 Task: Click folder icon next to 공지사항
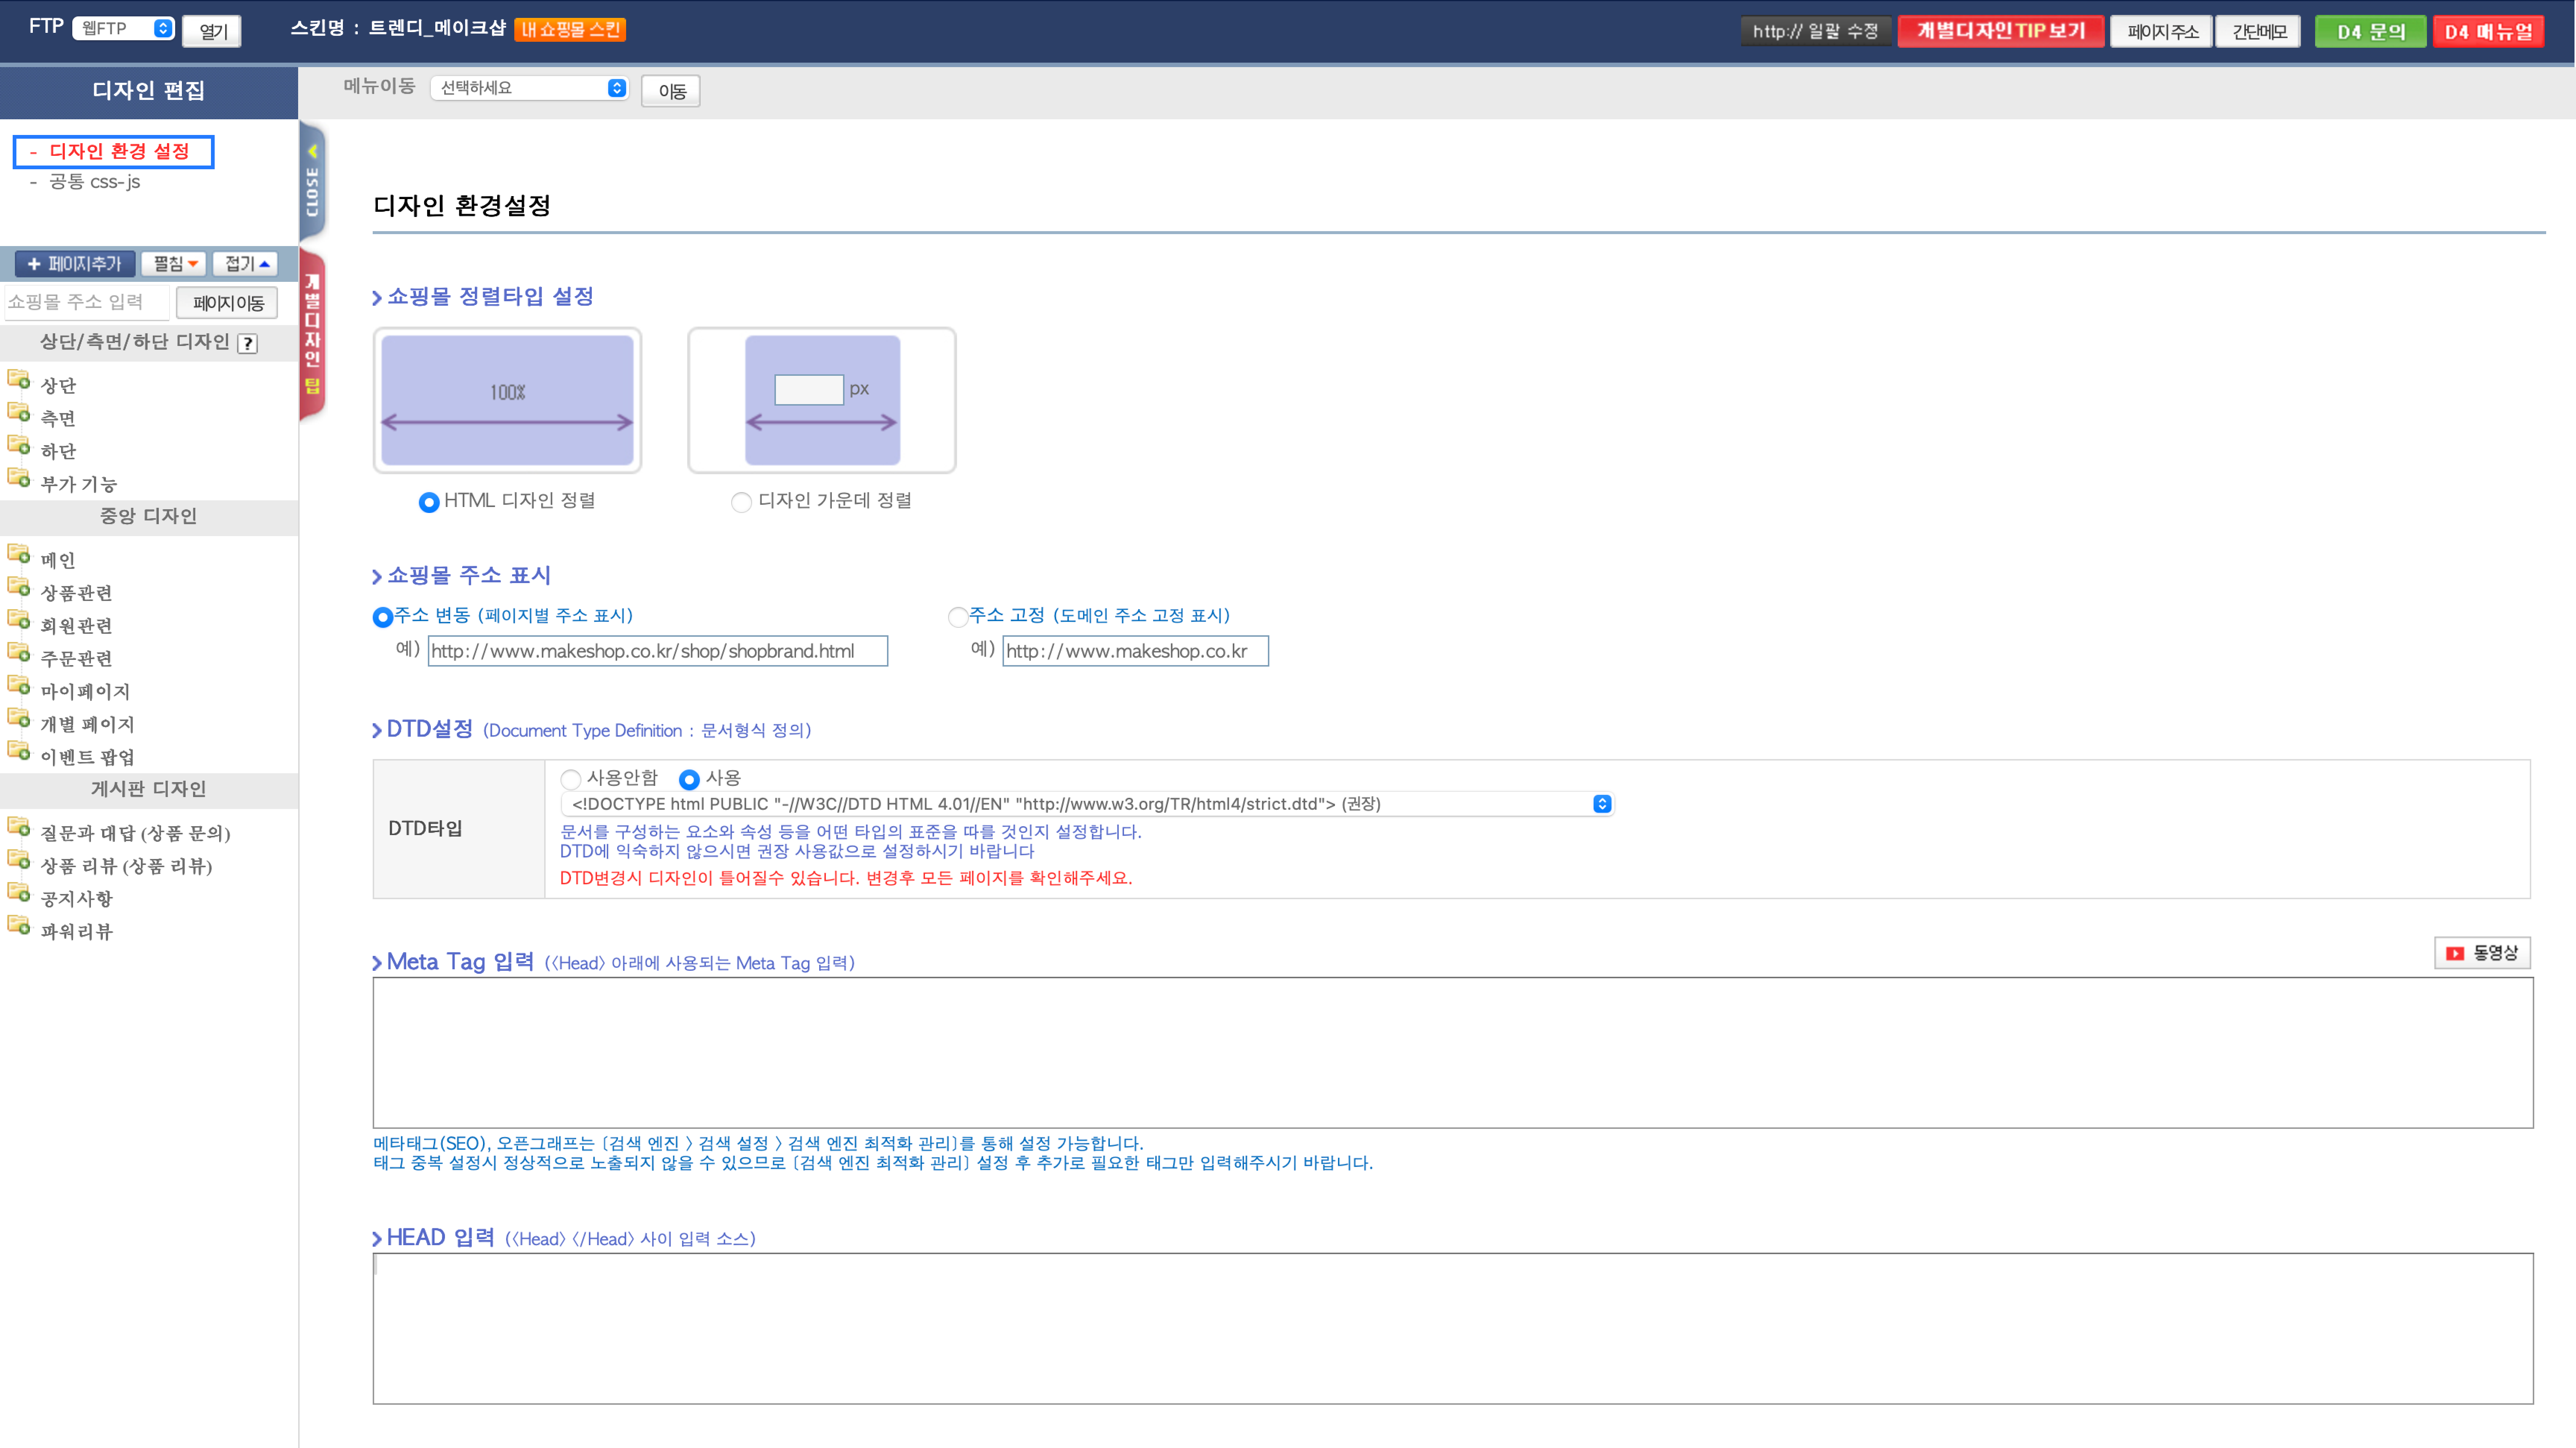(18, 893)
